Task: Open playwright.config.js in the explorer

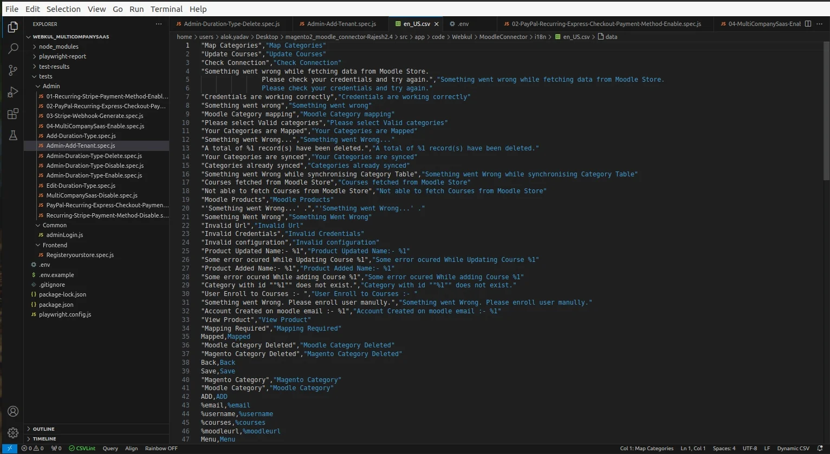Action: coord(65,314)
